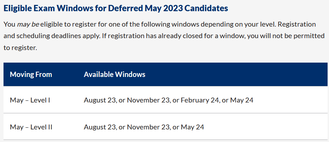Click "to register." ending the paragraph
The width and height of the screenshot is (329, 142).
(20, 48)
